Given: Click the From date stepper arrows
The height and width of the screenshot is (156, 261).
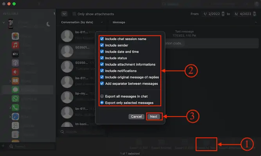Looking at the screenshot, I should (223, 14).
